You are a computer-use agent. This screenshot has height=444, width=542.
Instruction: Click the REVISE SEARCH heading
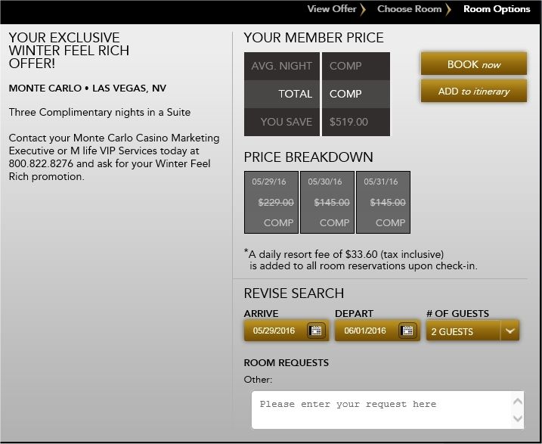click(294, 293)
